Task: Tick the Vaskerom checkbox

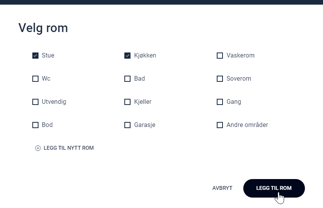Action: click(x=220, y=56)
